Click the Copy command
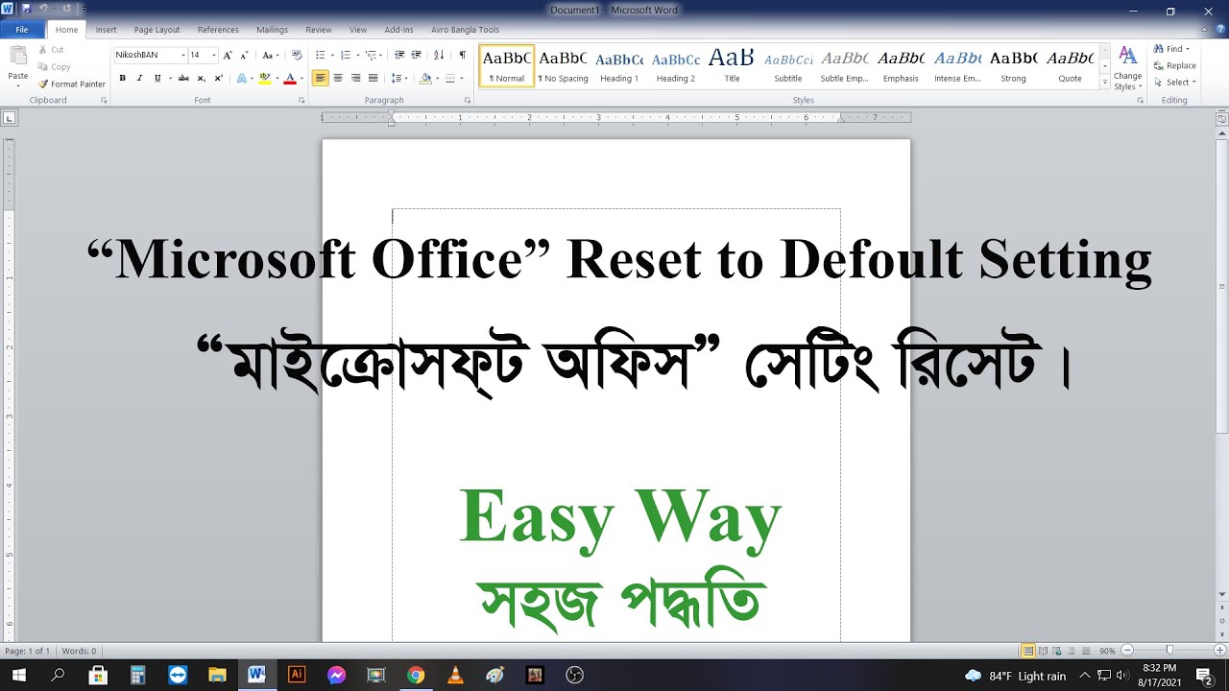This screenshot has height=691, width=1229. tap(54, 67)
